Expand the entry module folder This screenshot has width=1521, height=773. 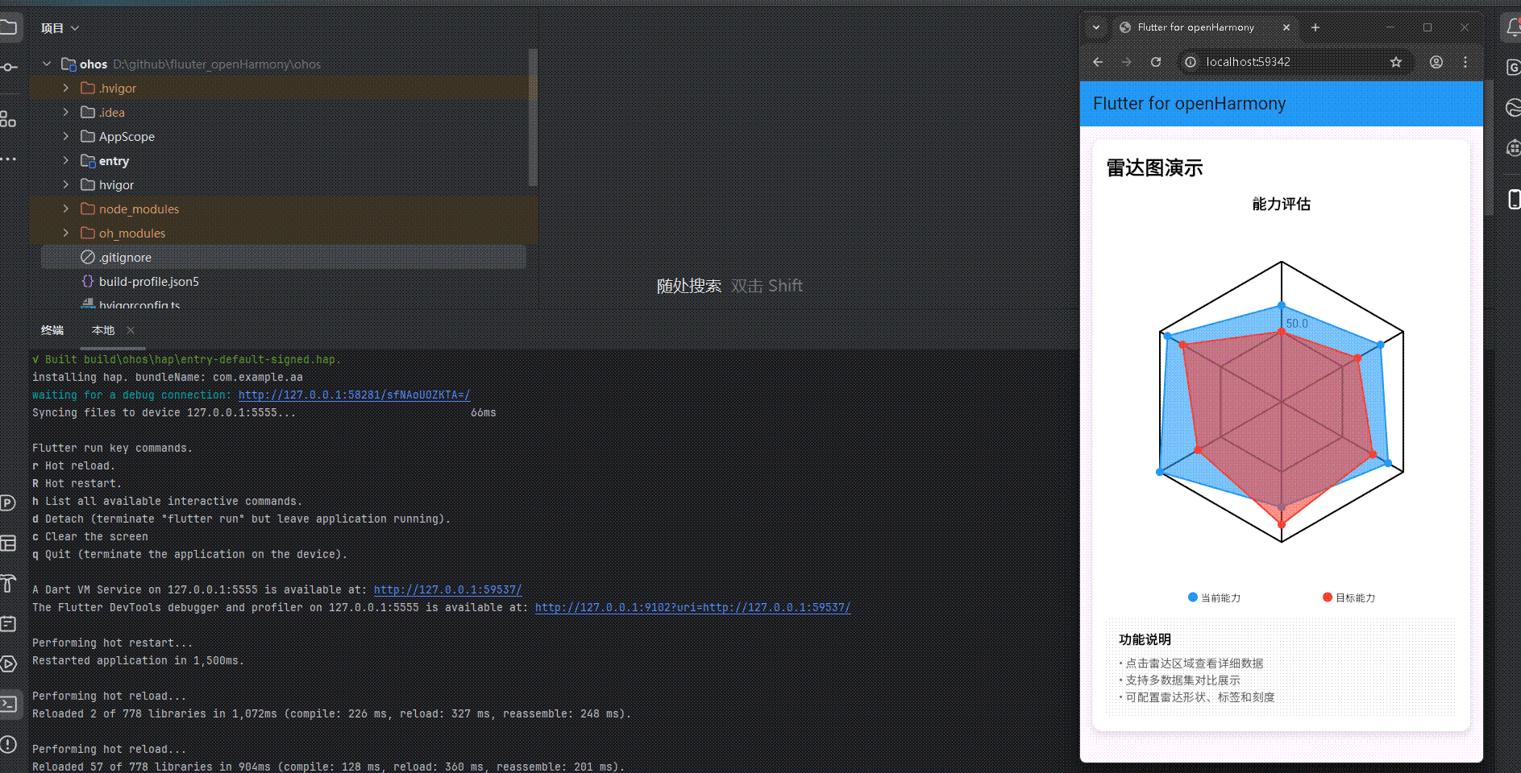[66, 160]
